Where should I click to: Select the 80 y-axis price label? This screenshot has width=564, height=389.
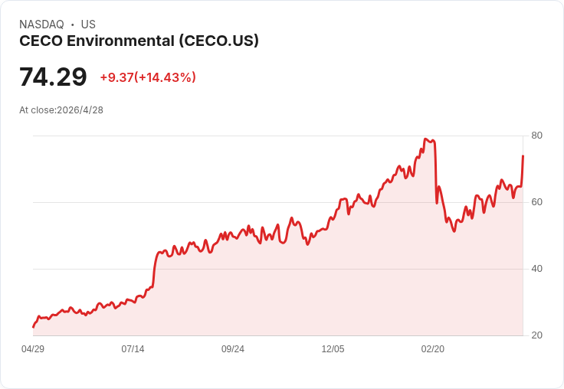click(536, 136)
